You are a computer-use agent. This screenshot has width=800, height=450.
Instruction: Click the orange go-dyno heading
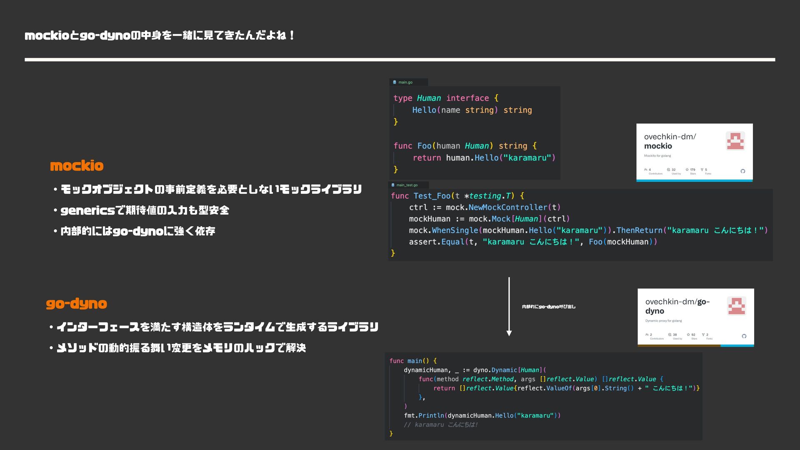click(76, 304)
